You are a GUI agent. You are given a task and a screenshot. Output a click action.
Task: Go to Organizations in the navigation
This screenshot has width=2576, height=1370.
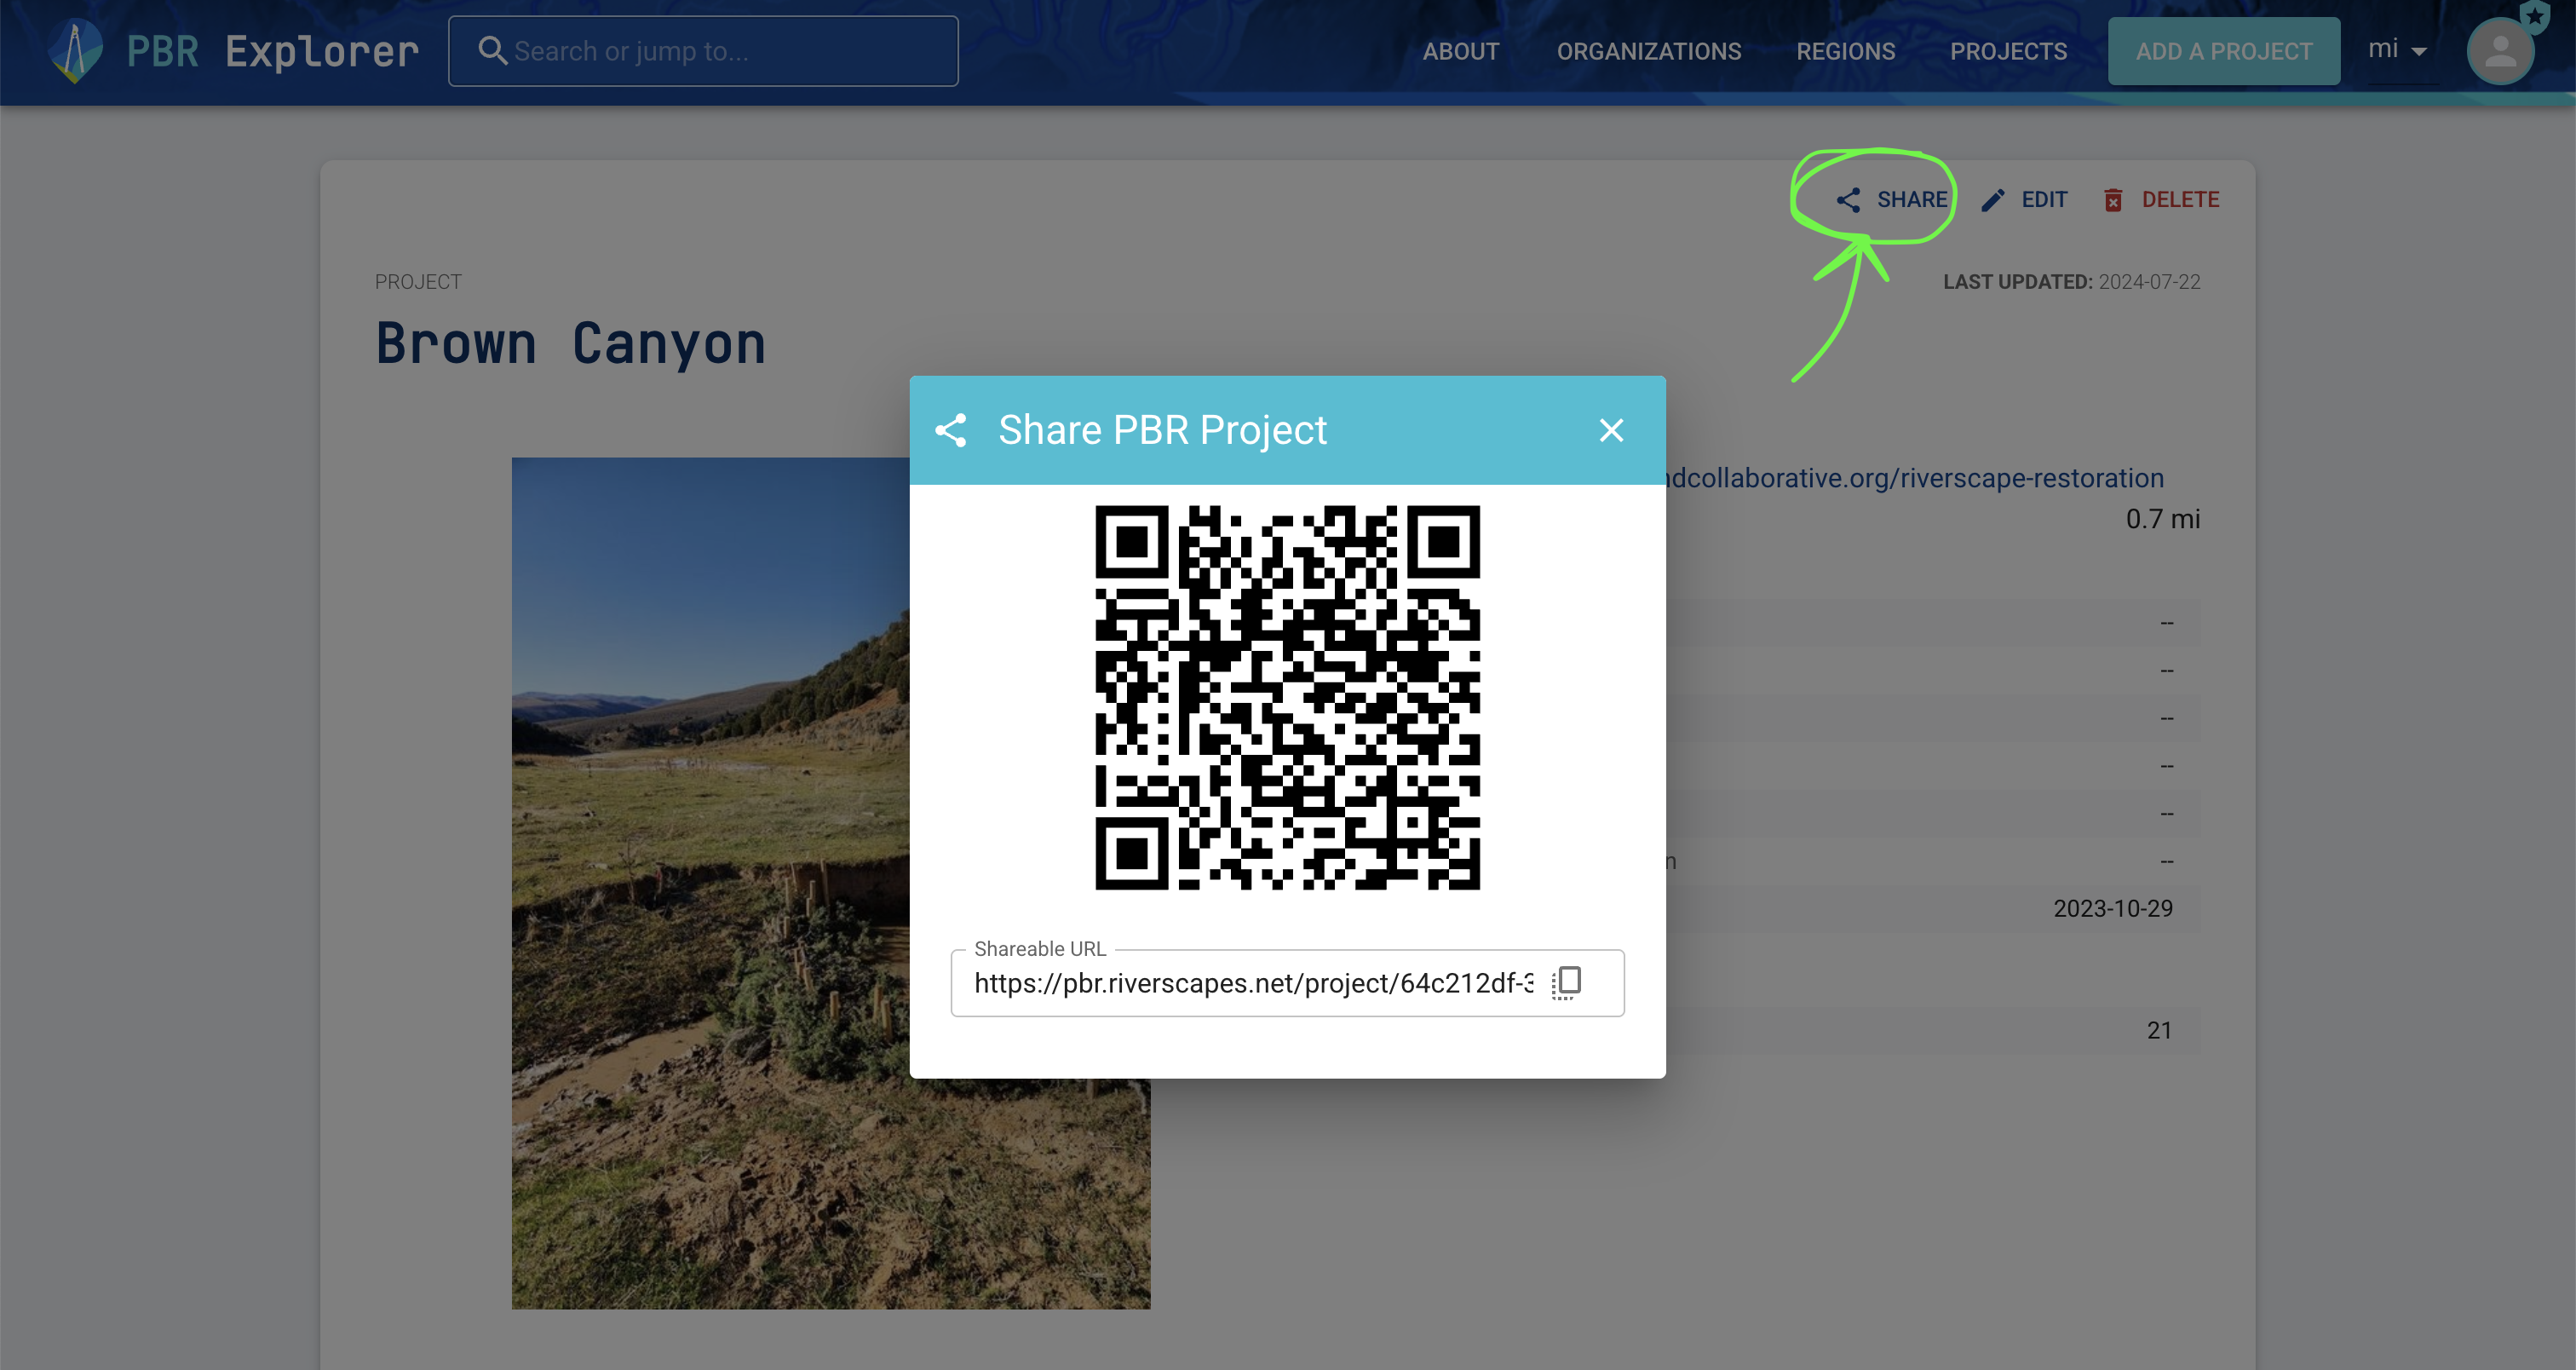coord(1648,51)
